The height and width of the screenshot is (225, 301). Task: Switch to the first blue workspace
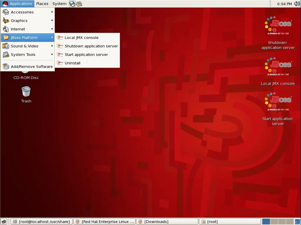pos(266,221)
